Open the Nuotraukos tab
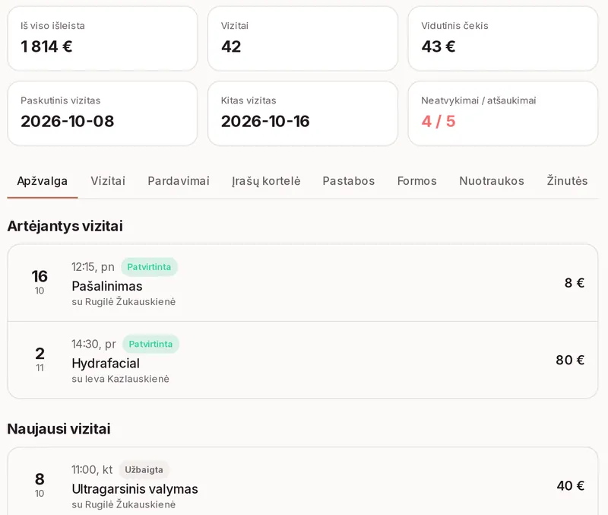The height and width of the screenshot is (515, 608). pyautogui.click(x=492, y=181)
